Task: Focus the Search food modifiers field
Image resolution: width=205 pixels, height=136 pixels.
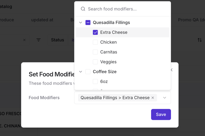Action: point(125,9)
